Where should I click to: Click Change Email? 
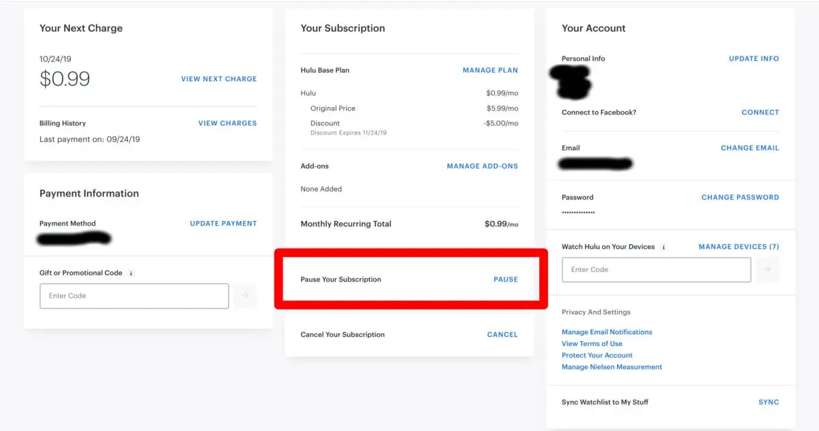[749, 148]
